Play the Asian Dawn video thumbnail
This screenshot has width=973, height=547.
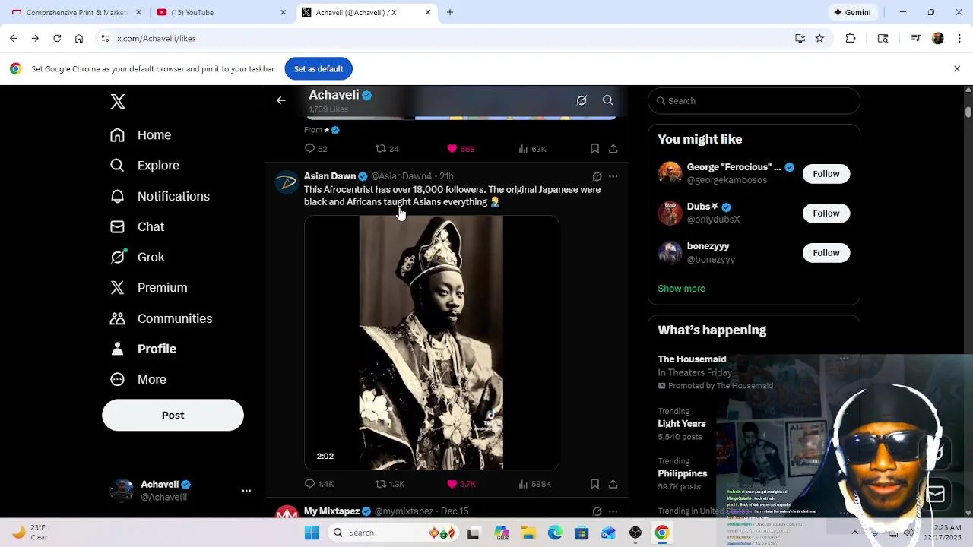pyautogui.click(x=431, y=343)
